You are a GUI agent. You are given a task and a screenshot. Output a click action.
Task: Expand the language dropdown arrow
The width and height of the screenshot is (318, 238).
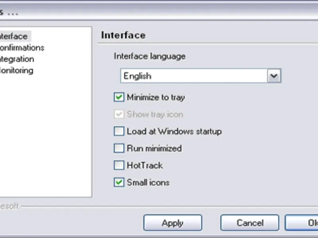click(274, 76)
